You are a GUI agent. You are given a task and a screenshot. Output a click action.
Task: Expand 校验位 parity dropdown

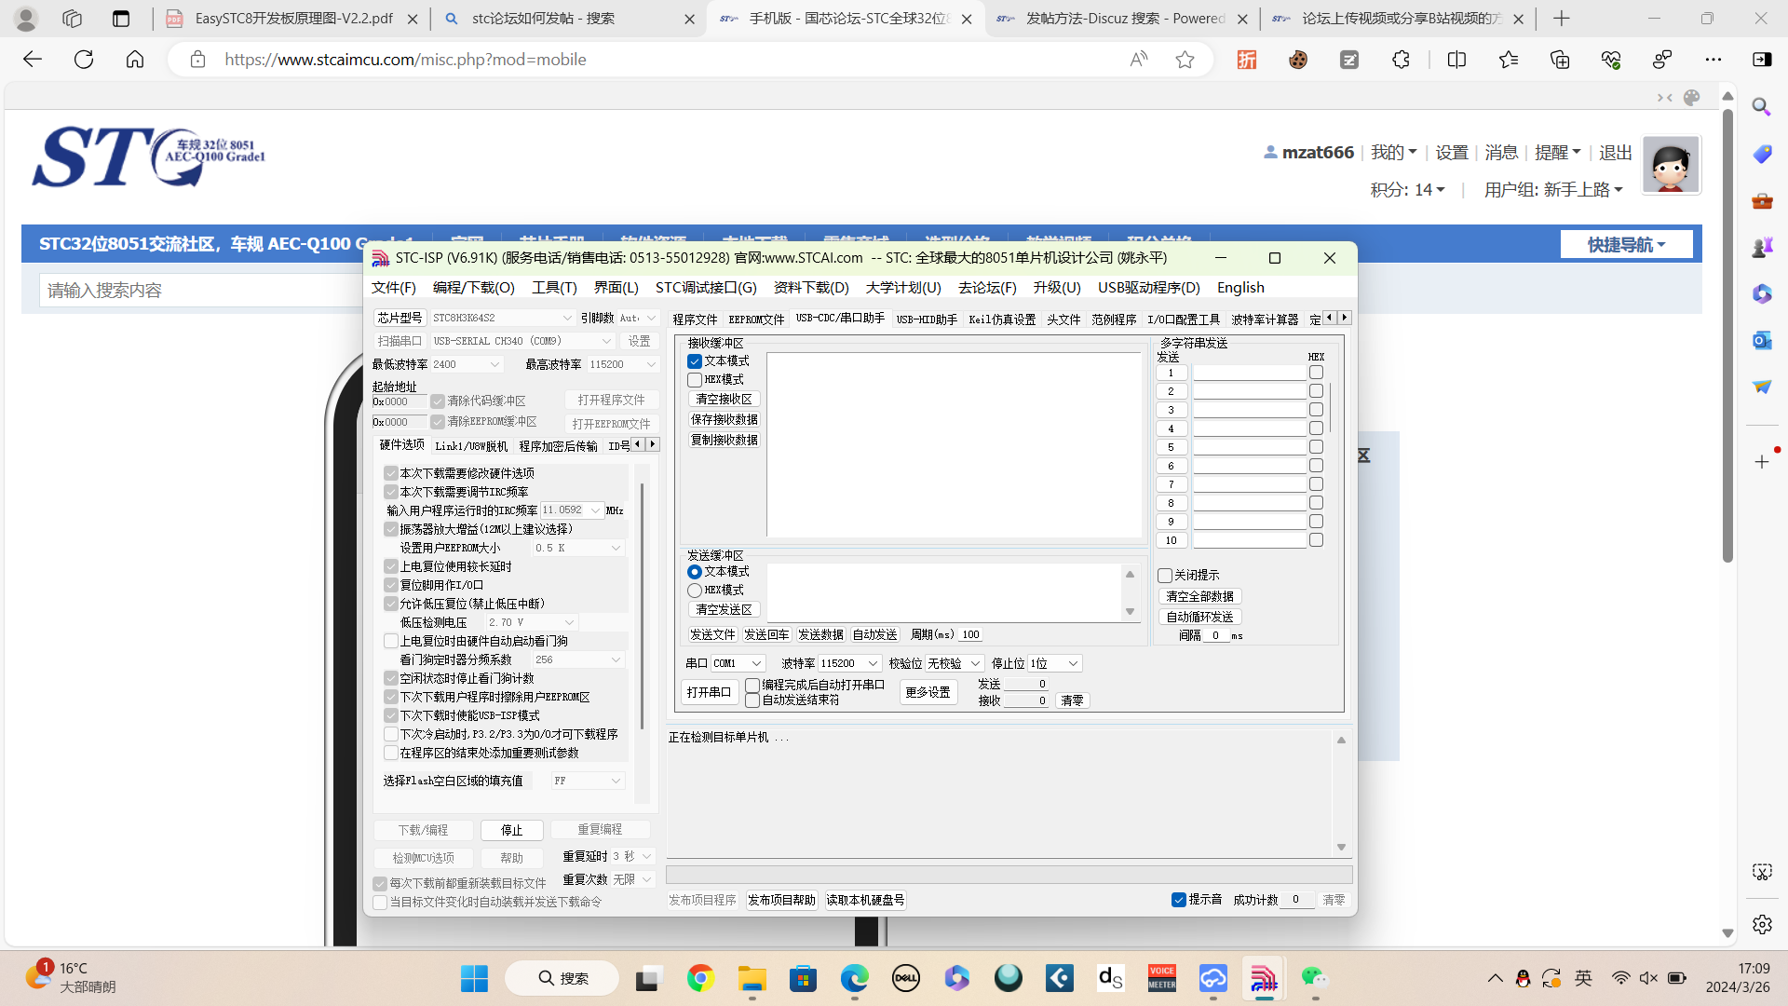[975, 663]
